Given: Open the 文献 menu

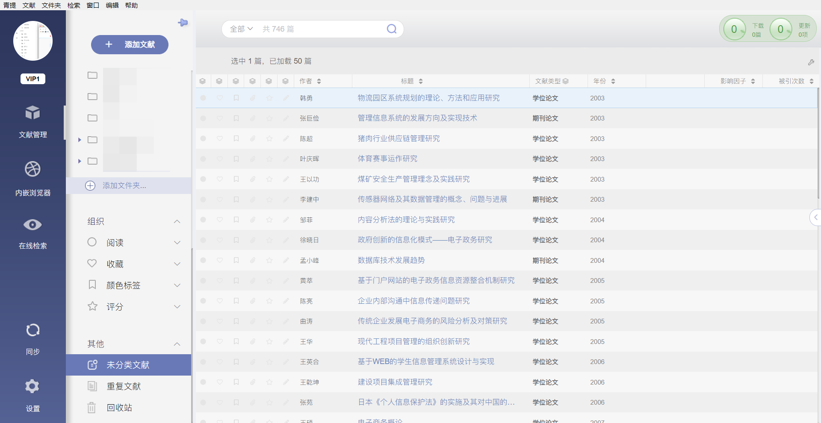Looking at the screenshot, I should (x=29, y=5).
